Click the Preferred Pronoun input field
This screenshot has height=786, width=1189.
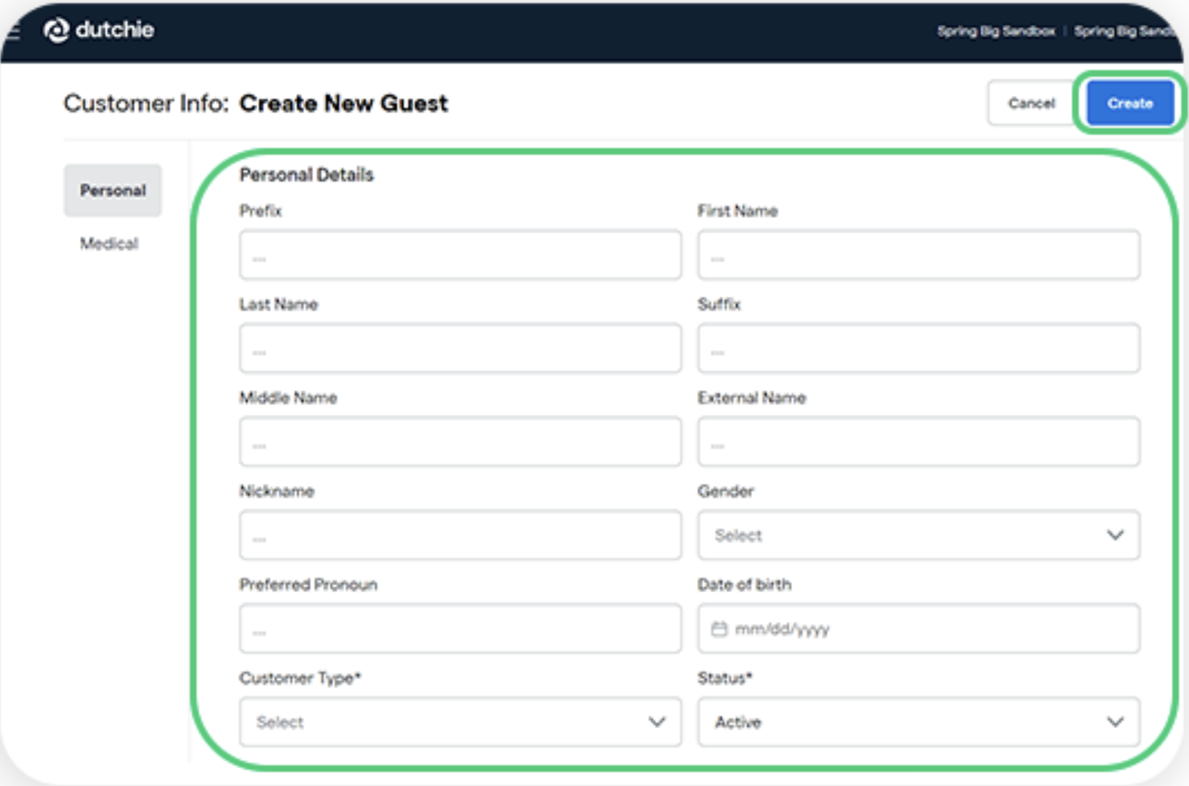pos(460,628)
